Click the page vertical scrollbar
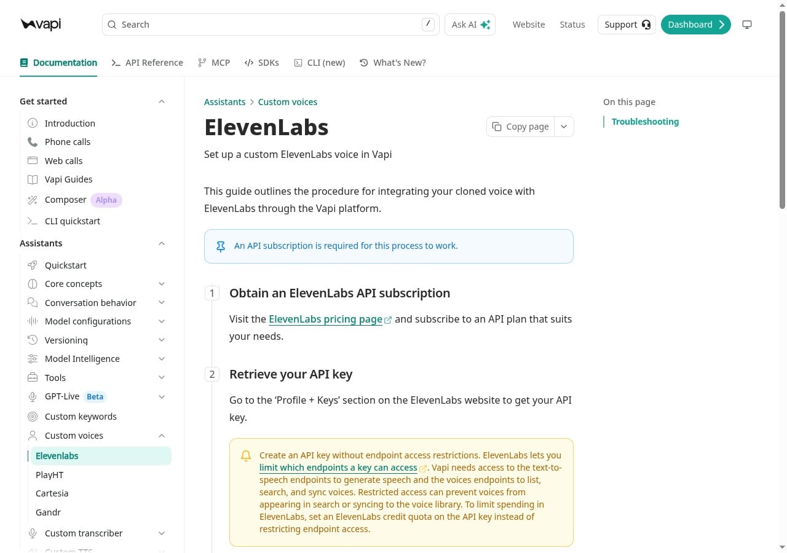787x553 pixels. 782,111
